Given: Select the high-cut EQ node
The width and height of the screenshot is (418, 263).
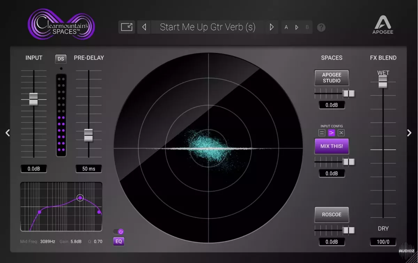Looking at the screenshot, I should pos(99,212).
